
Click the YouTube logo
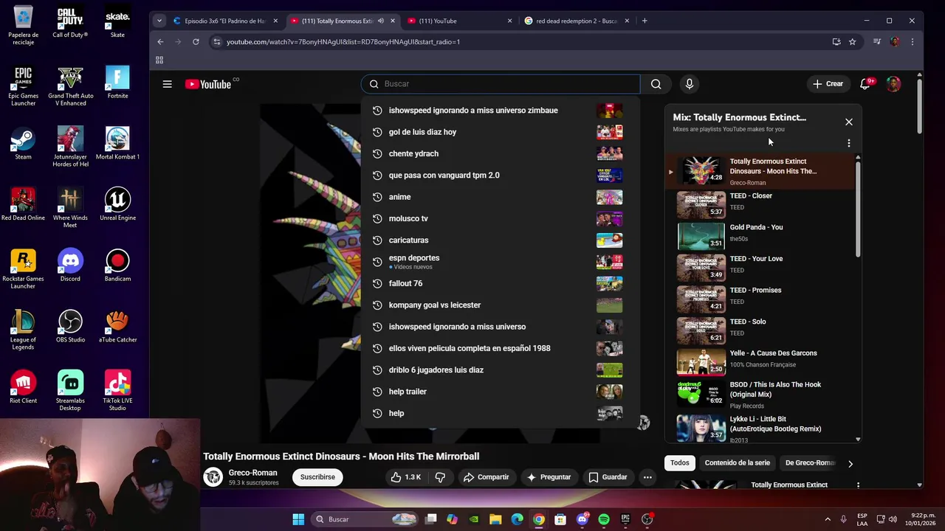coord(208,84)
